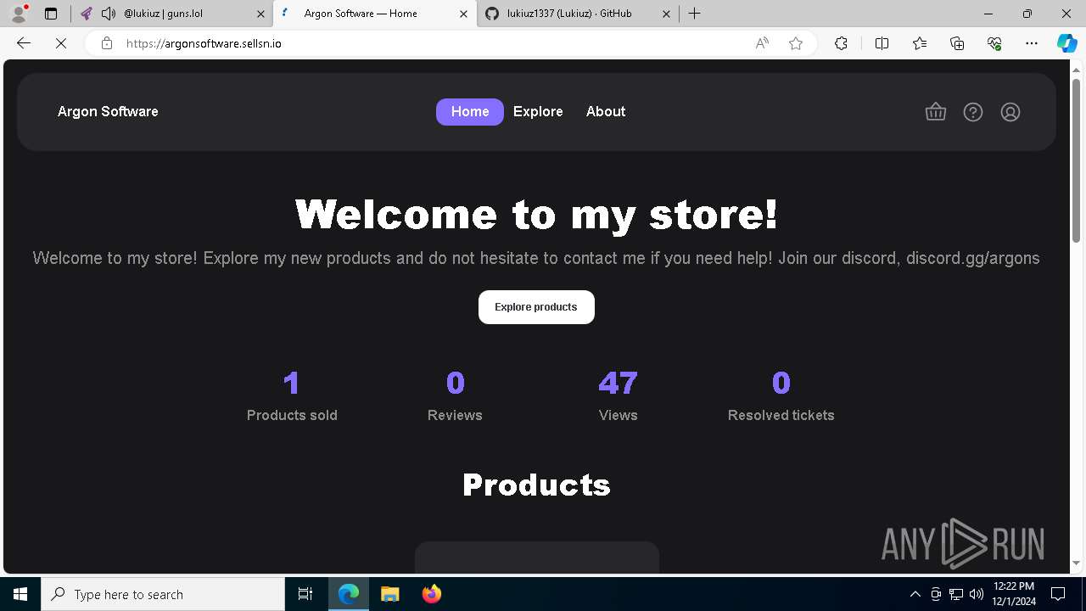Image resolution: width=1086 pixels, height=611 pixels.
Task: View site information lock icon
Action: pos(107,43)
